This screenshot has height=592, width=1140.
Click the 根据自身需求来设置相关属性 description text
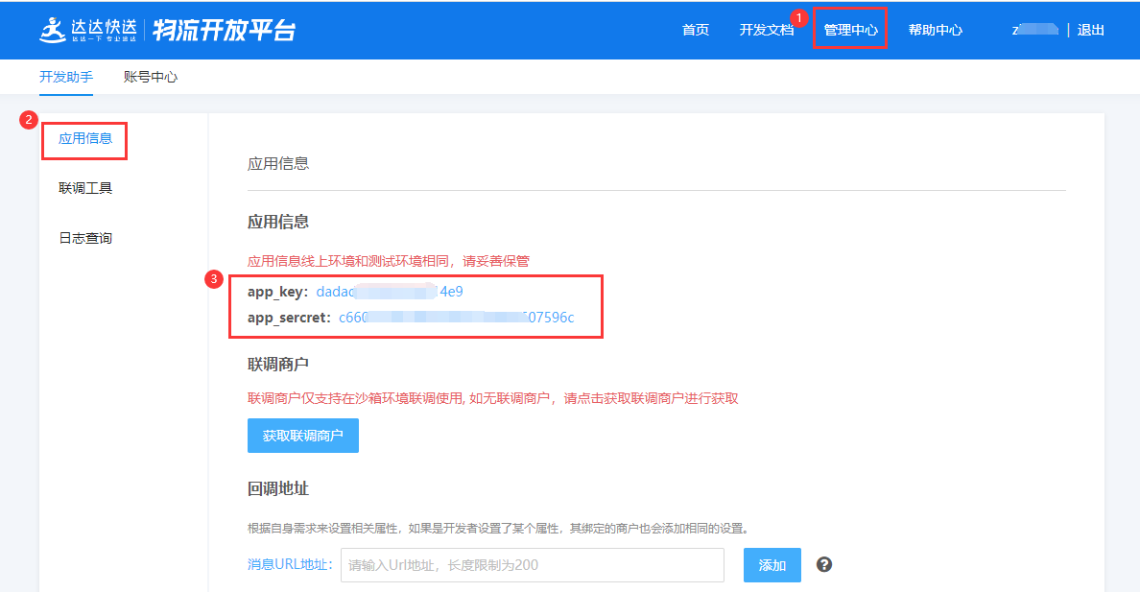click(x=499, y=528)
